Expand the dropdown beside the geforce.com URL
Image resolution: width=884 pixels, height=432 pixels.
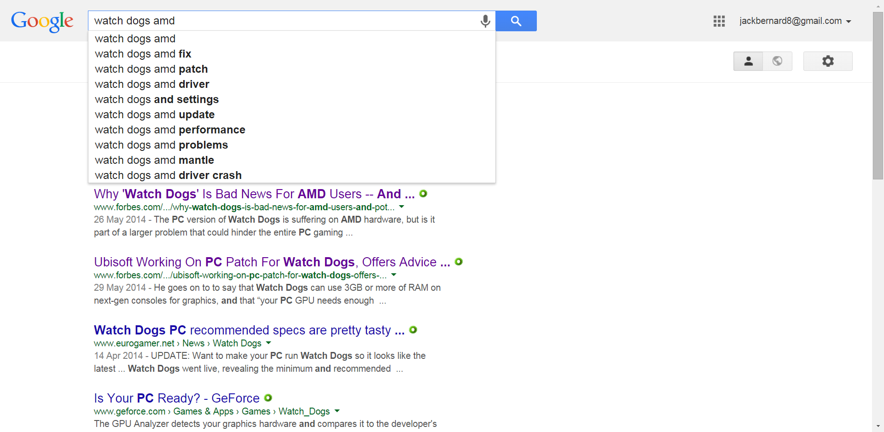tap(337, 411)
